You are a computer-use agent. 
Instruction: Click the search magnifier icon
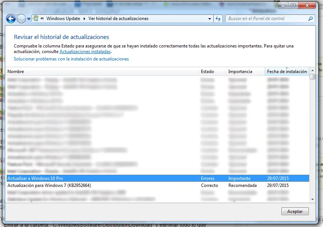(310, 19)
